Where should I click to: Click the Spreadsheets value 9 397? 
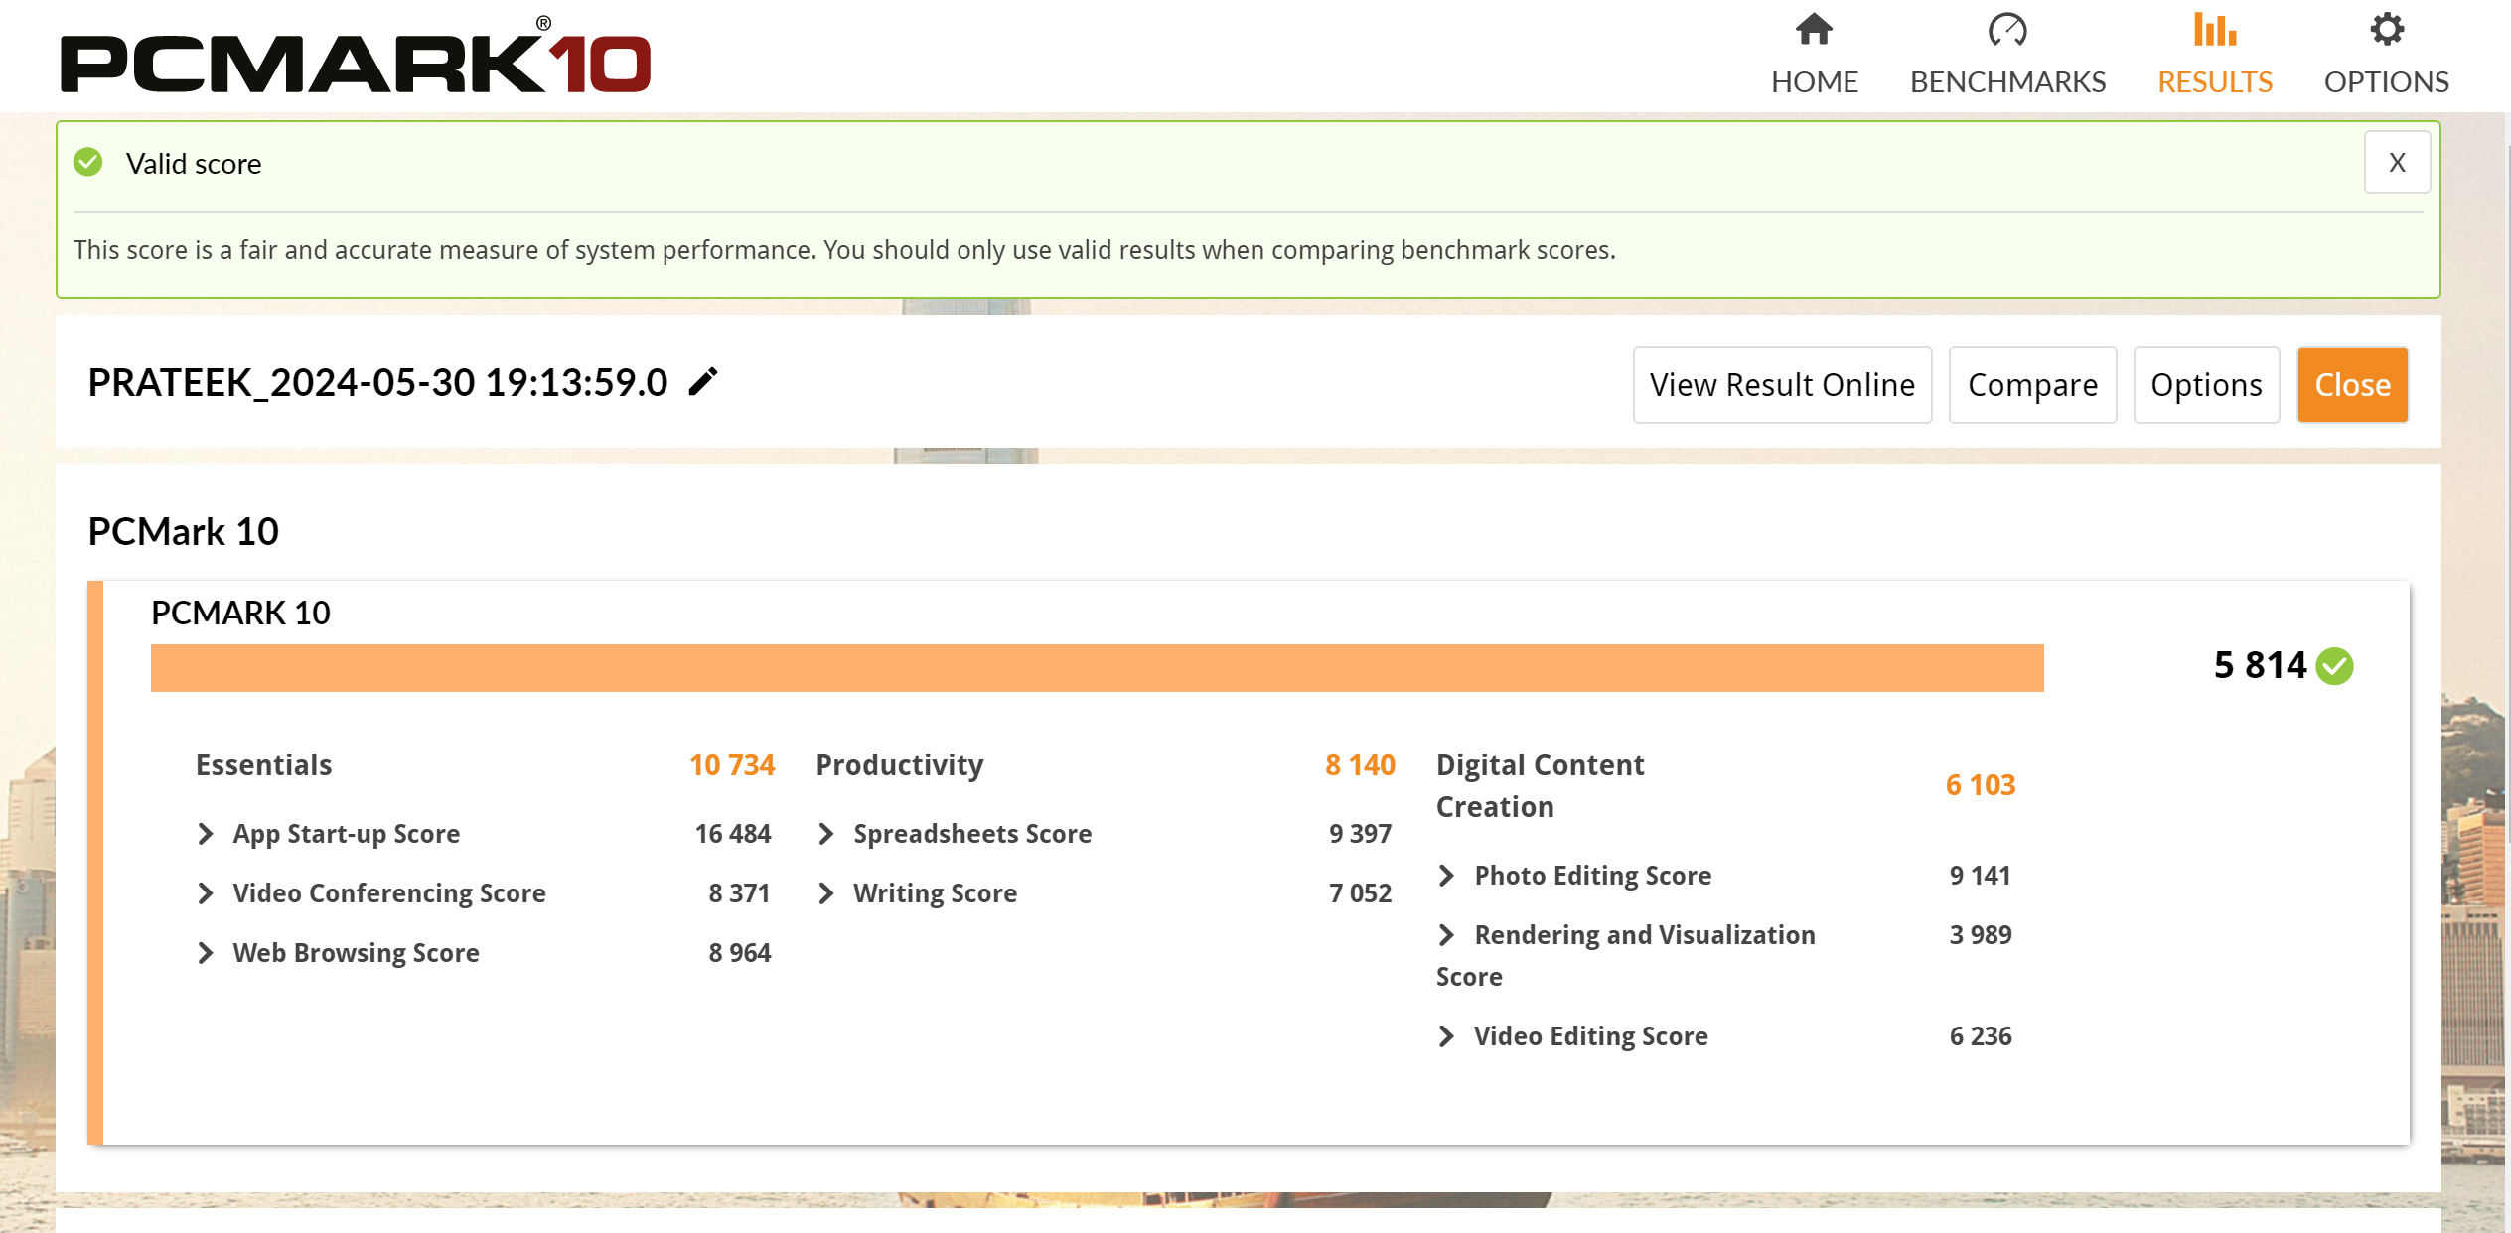tap(1361, 834)
